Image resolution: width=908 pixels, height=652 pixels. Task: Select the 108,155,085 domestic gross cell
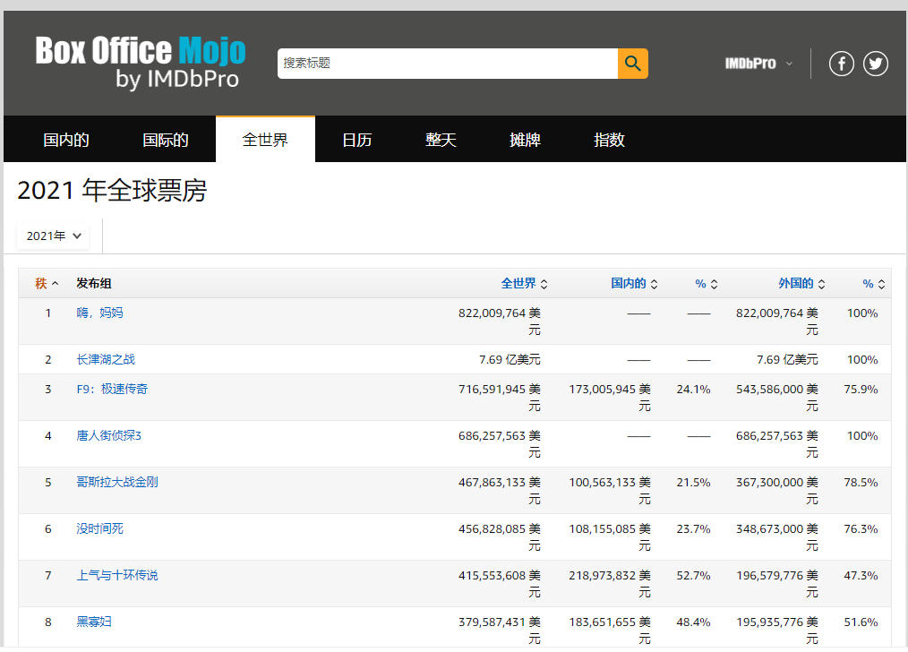610,536
